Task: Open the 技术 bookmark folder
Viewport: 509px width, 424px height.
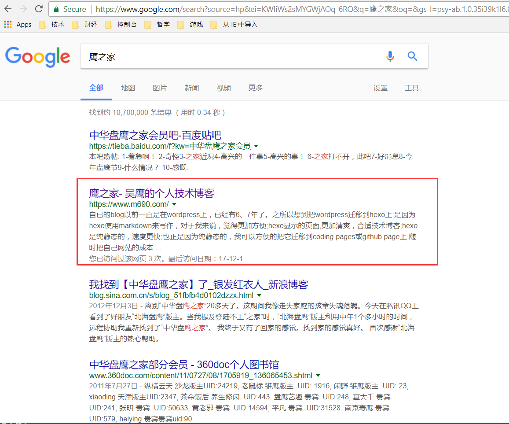Action: 51,25
